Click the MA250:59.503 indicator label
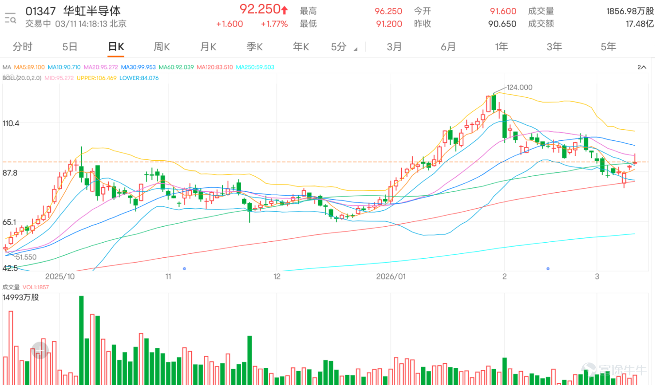This screenshot has height=385, width=655. 255,67
